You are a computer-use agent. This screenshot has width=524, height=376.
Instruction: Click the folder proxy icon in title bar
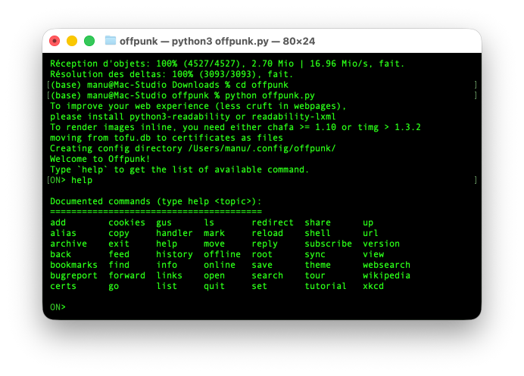pyautogui.click(x=111, y=41)
